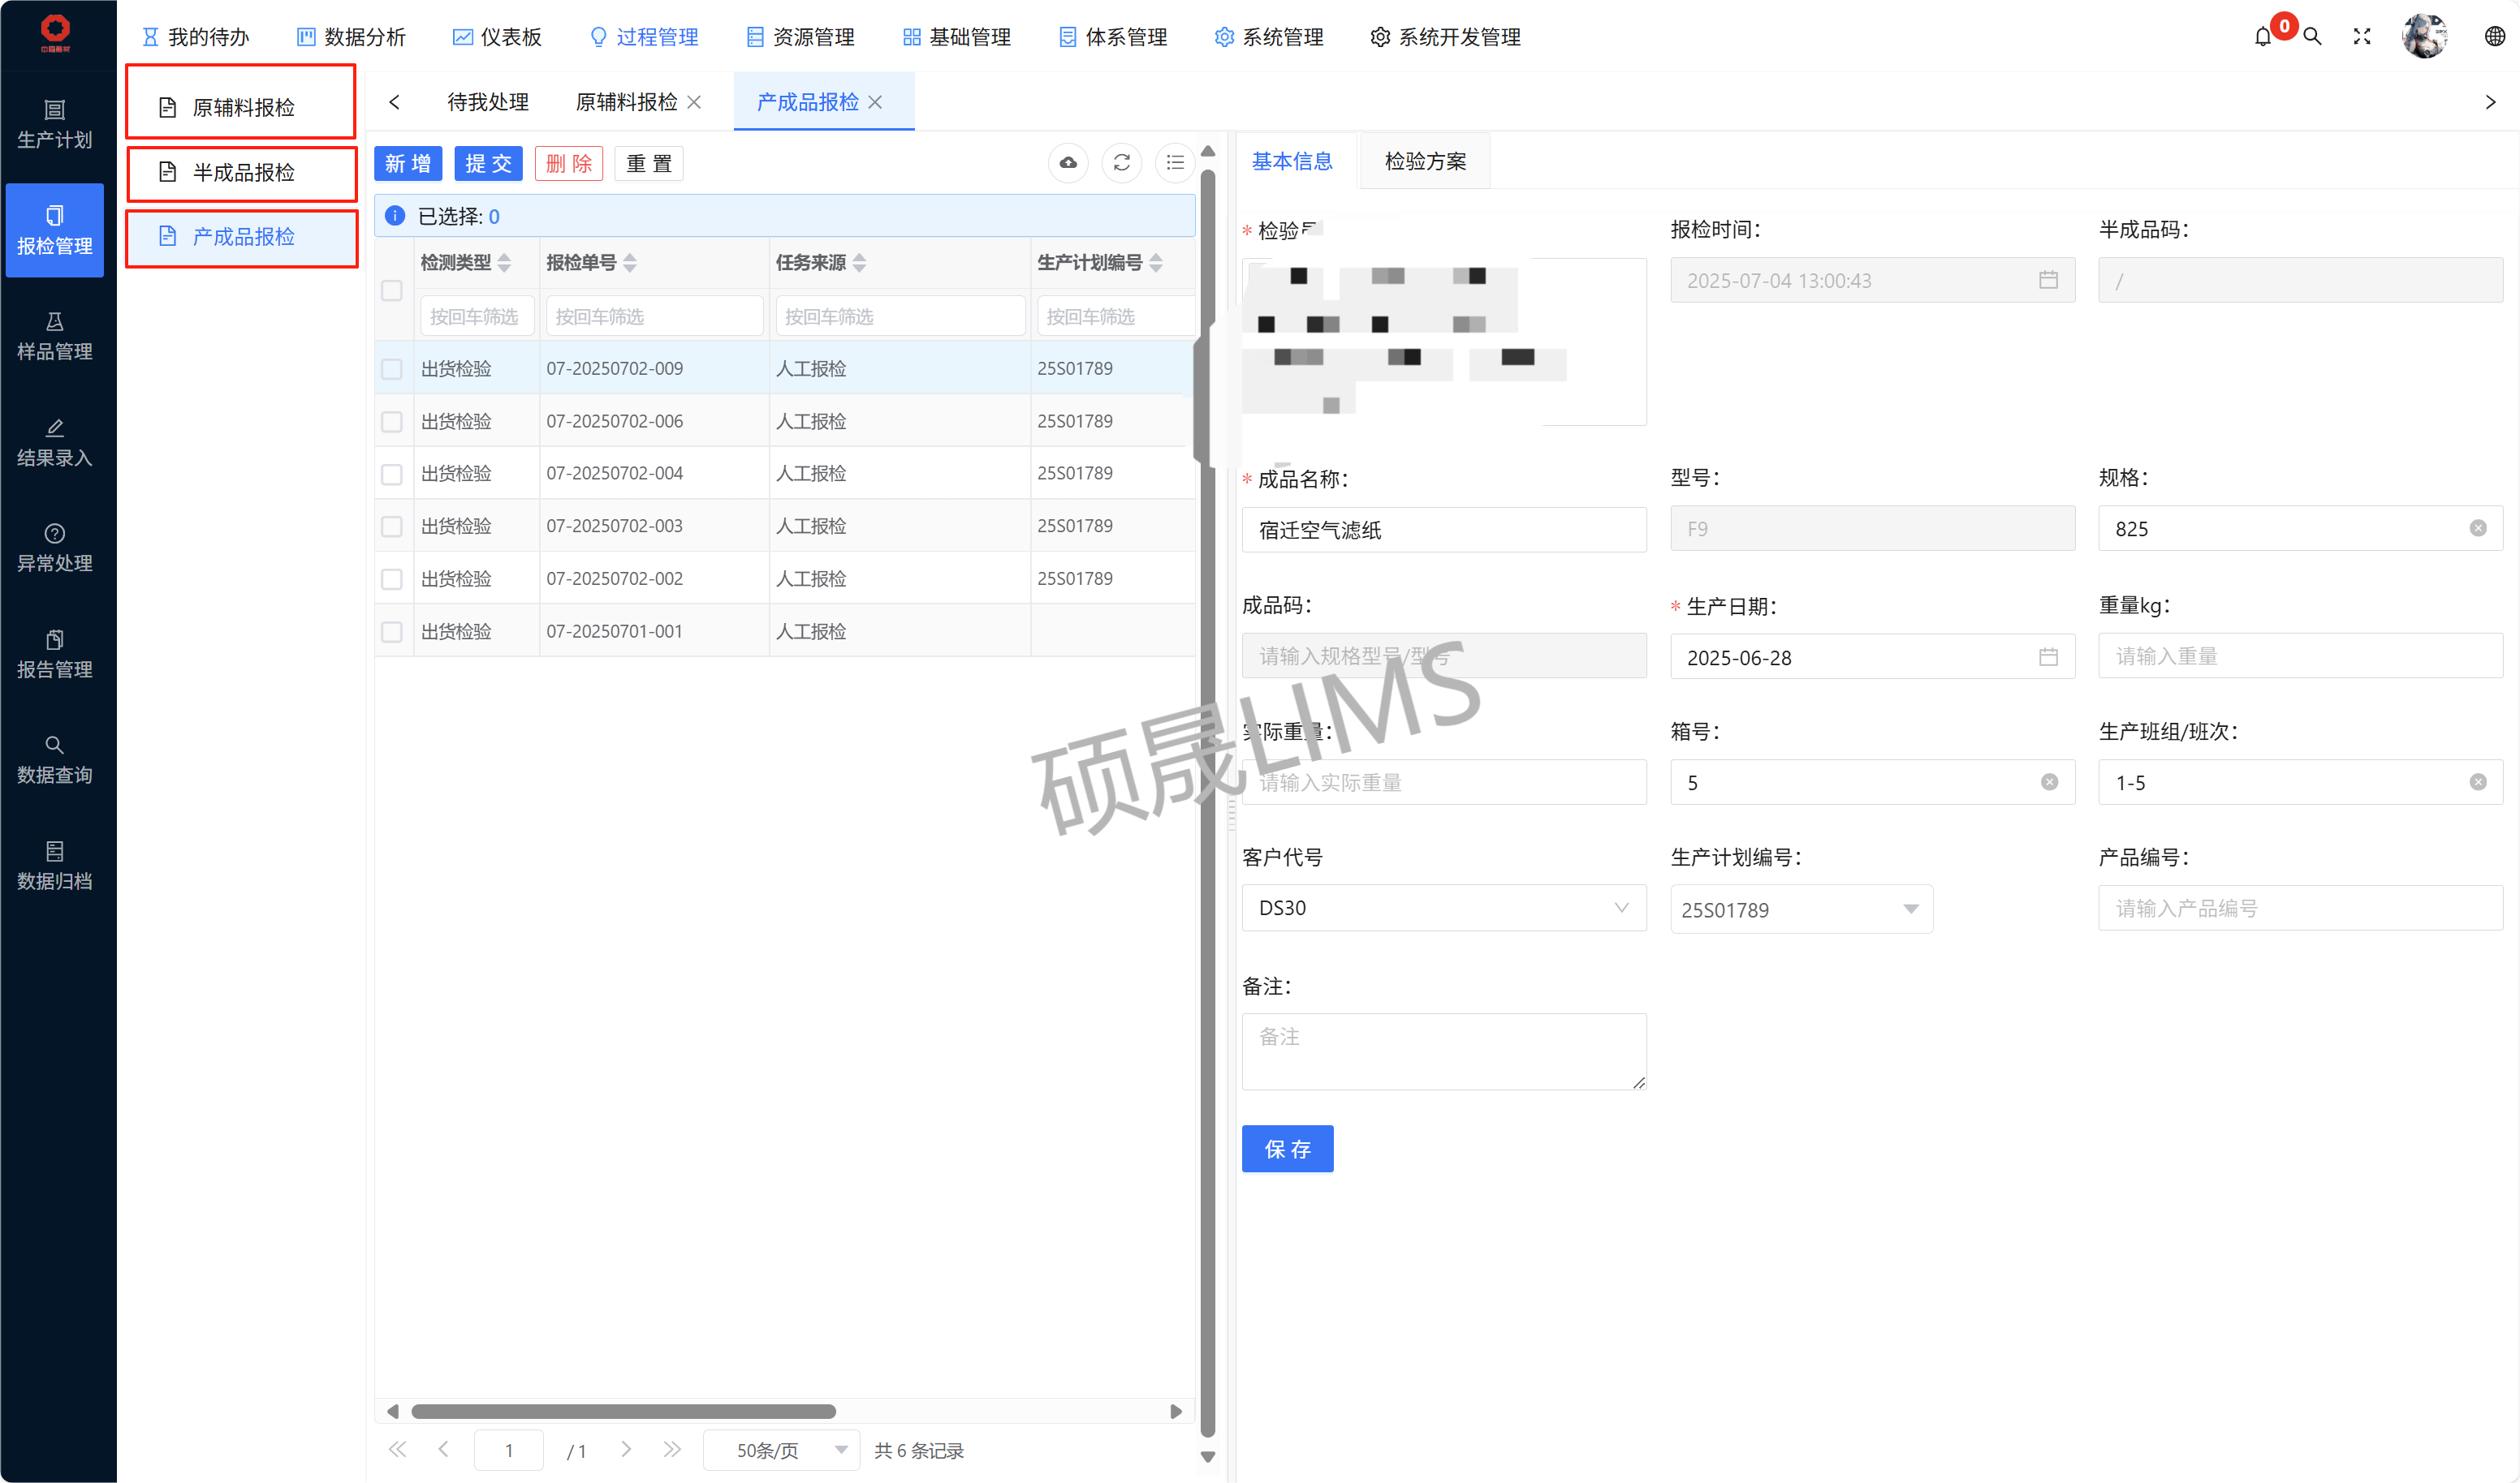Toggle the select-all header checkbox

392,290
